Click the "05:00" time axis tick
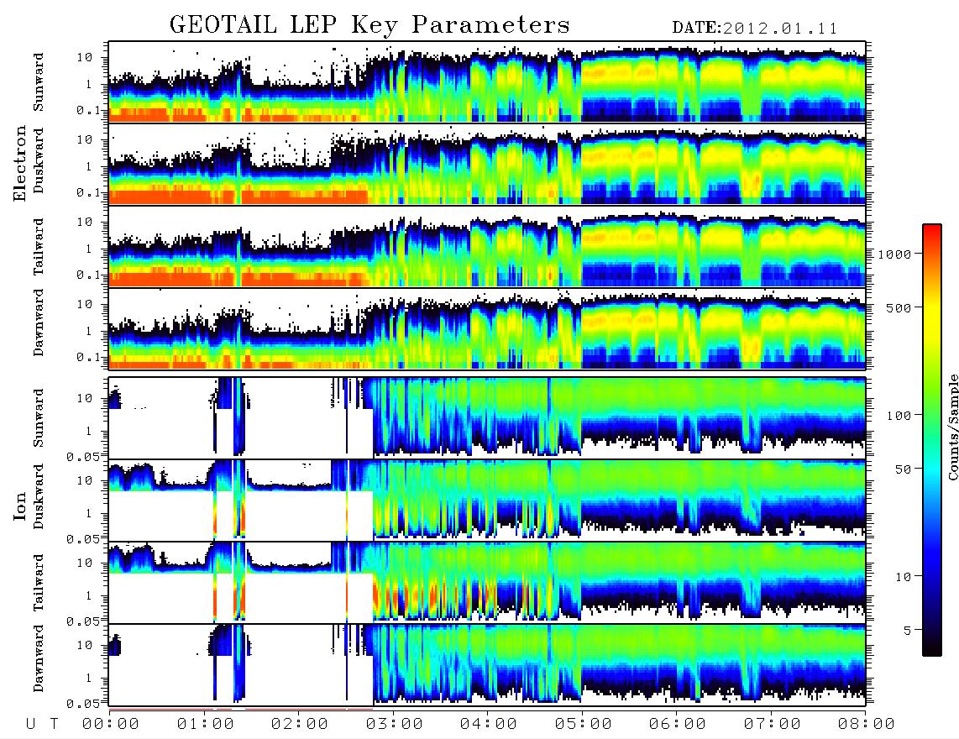 pos(583,724)
